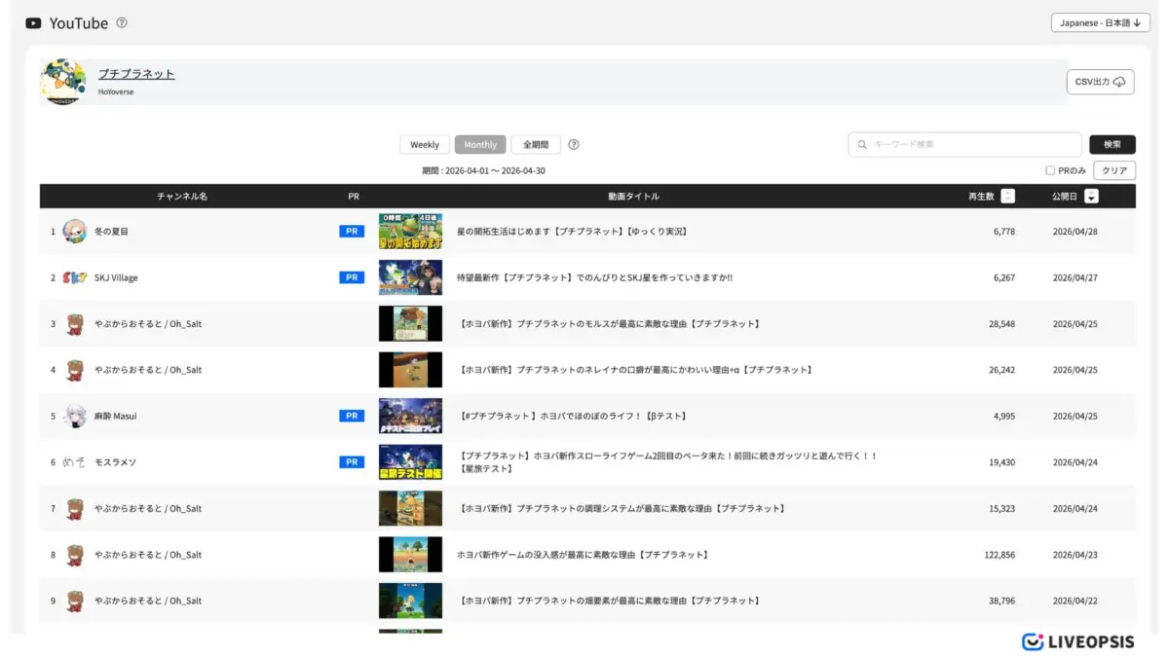Click the 検索 button
Viewport: 1169px width, 657px height.
pos(1112,144)
